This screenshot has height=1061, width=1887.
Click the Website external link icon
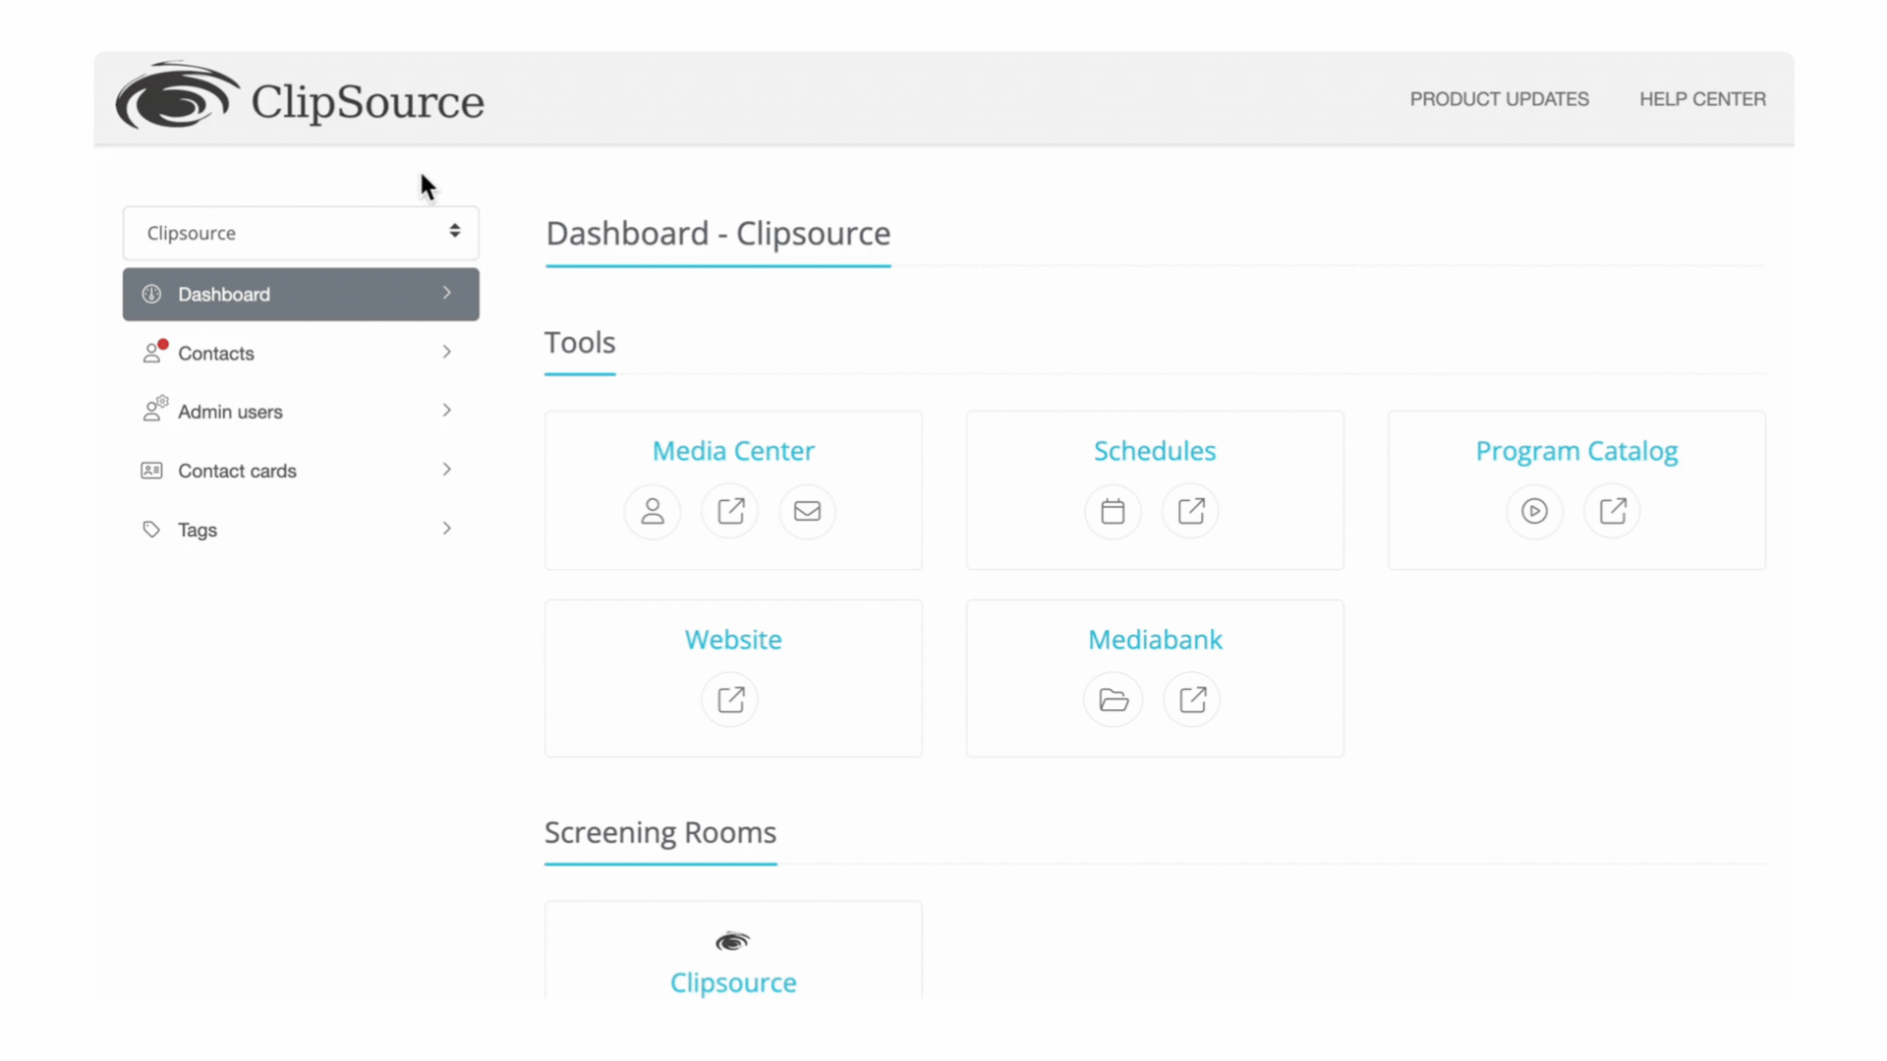click(x=730, y=699)
